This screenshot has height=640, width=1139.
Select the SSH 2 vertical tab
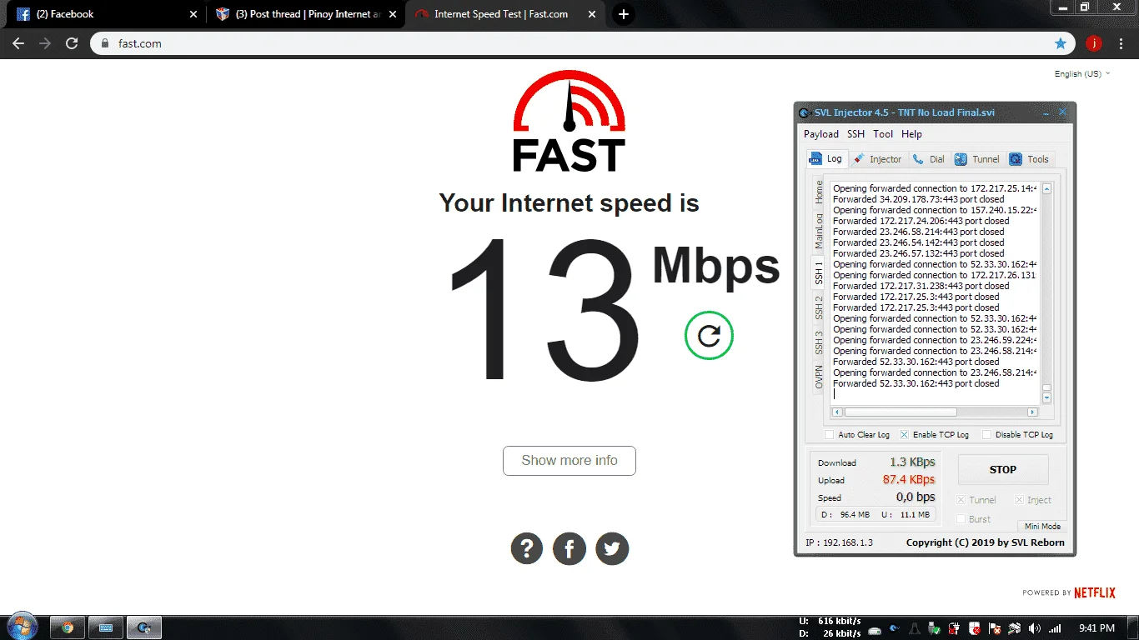click(819, 307)
